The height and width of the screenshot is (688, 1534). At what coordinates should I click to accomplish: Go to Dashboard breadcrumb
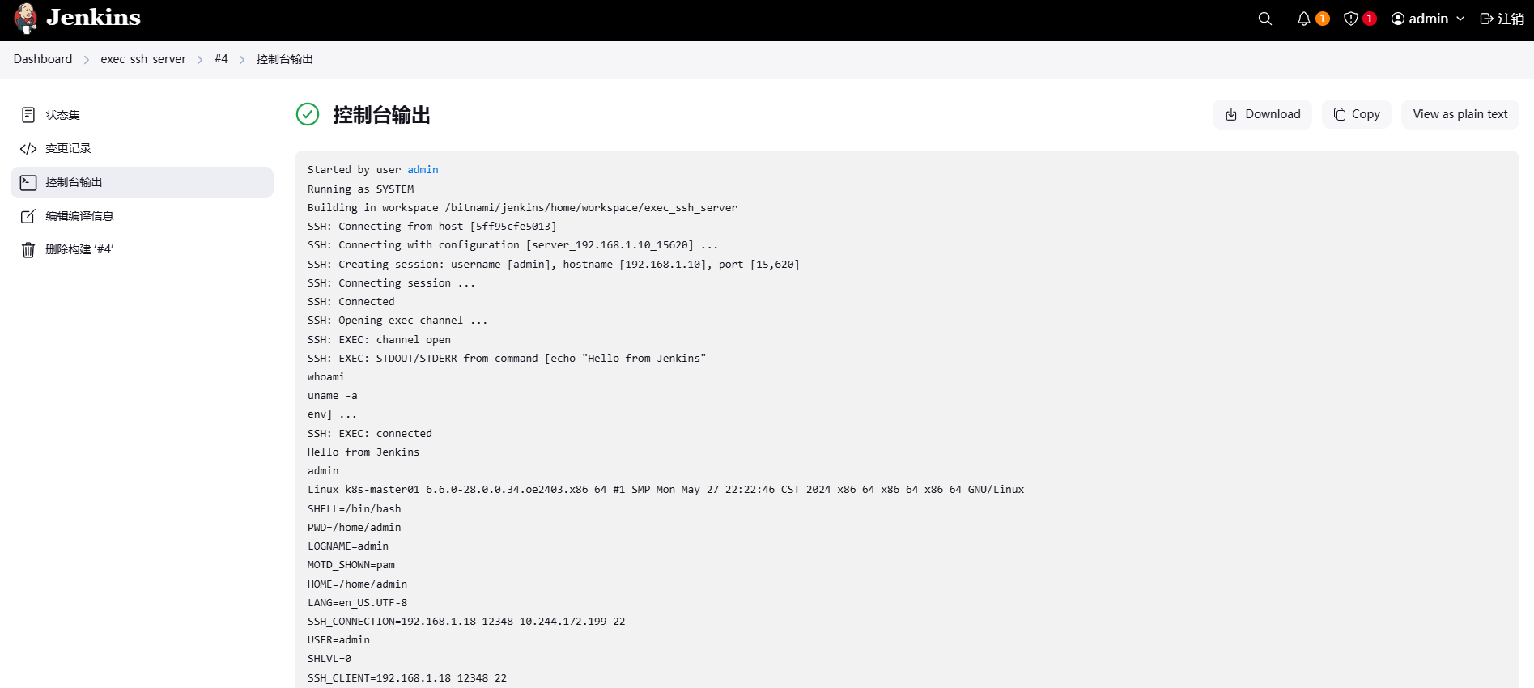coord(43,59)
